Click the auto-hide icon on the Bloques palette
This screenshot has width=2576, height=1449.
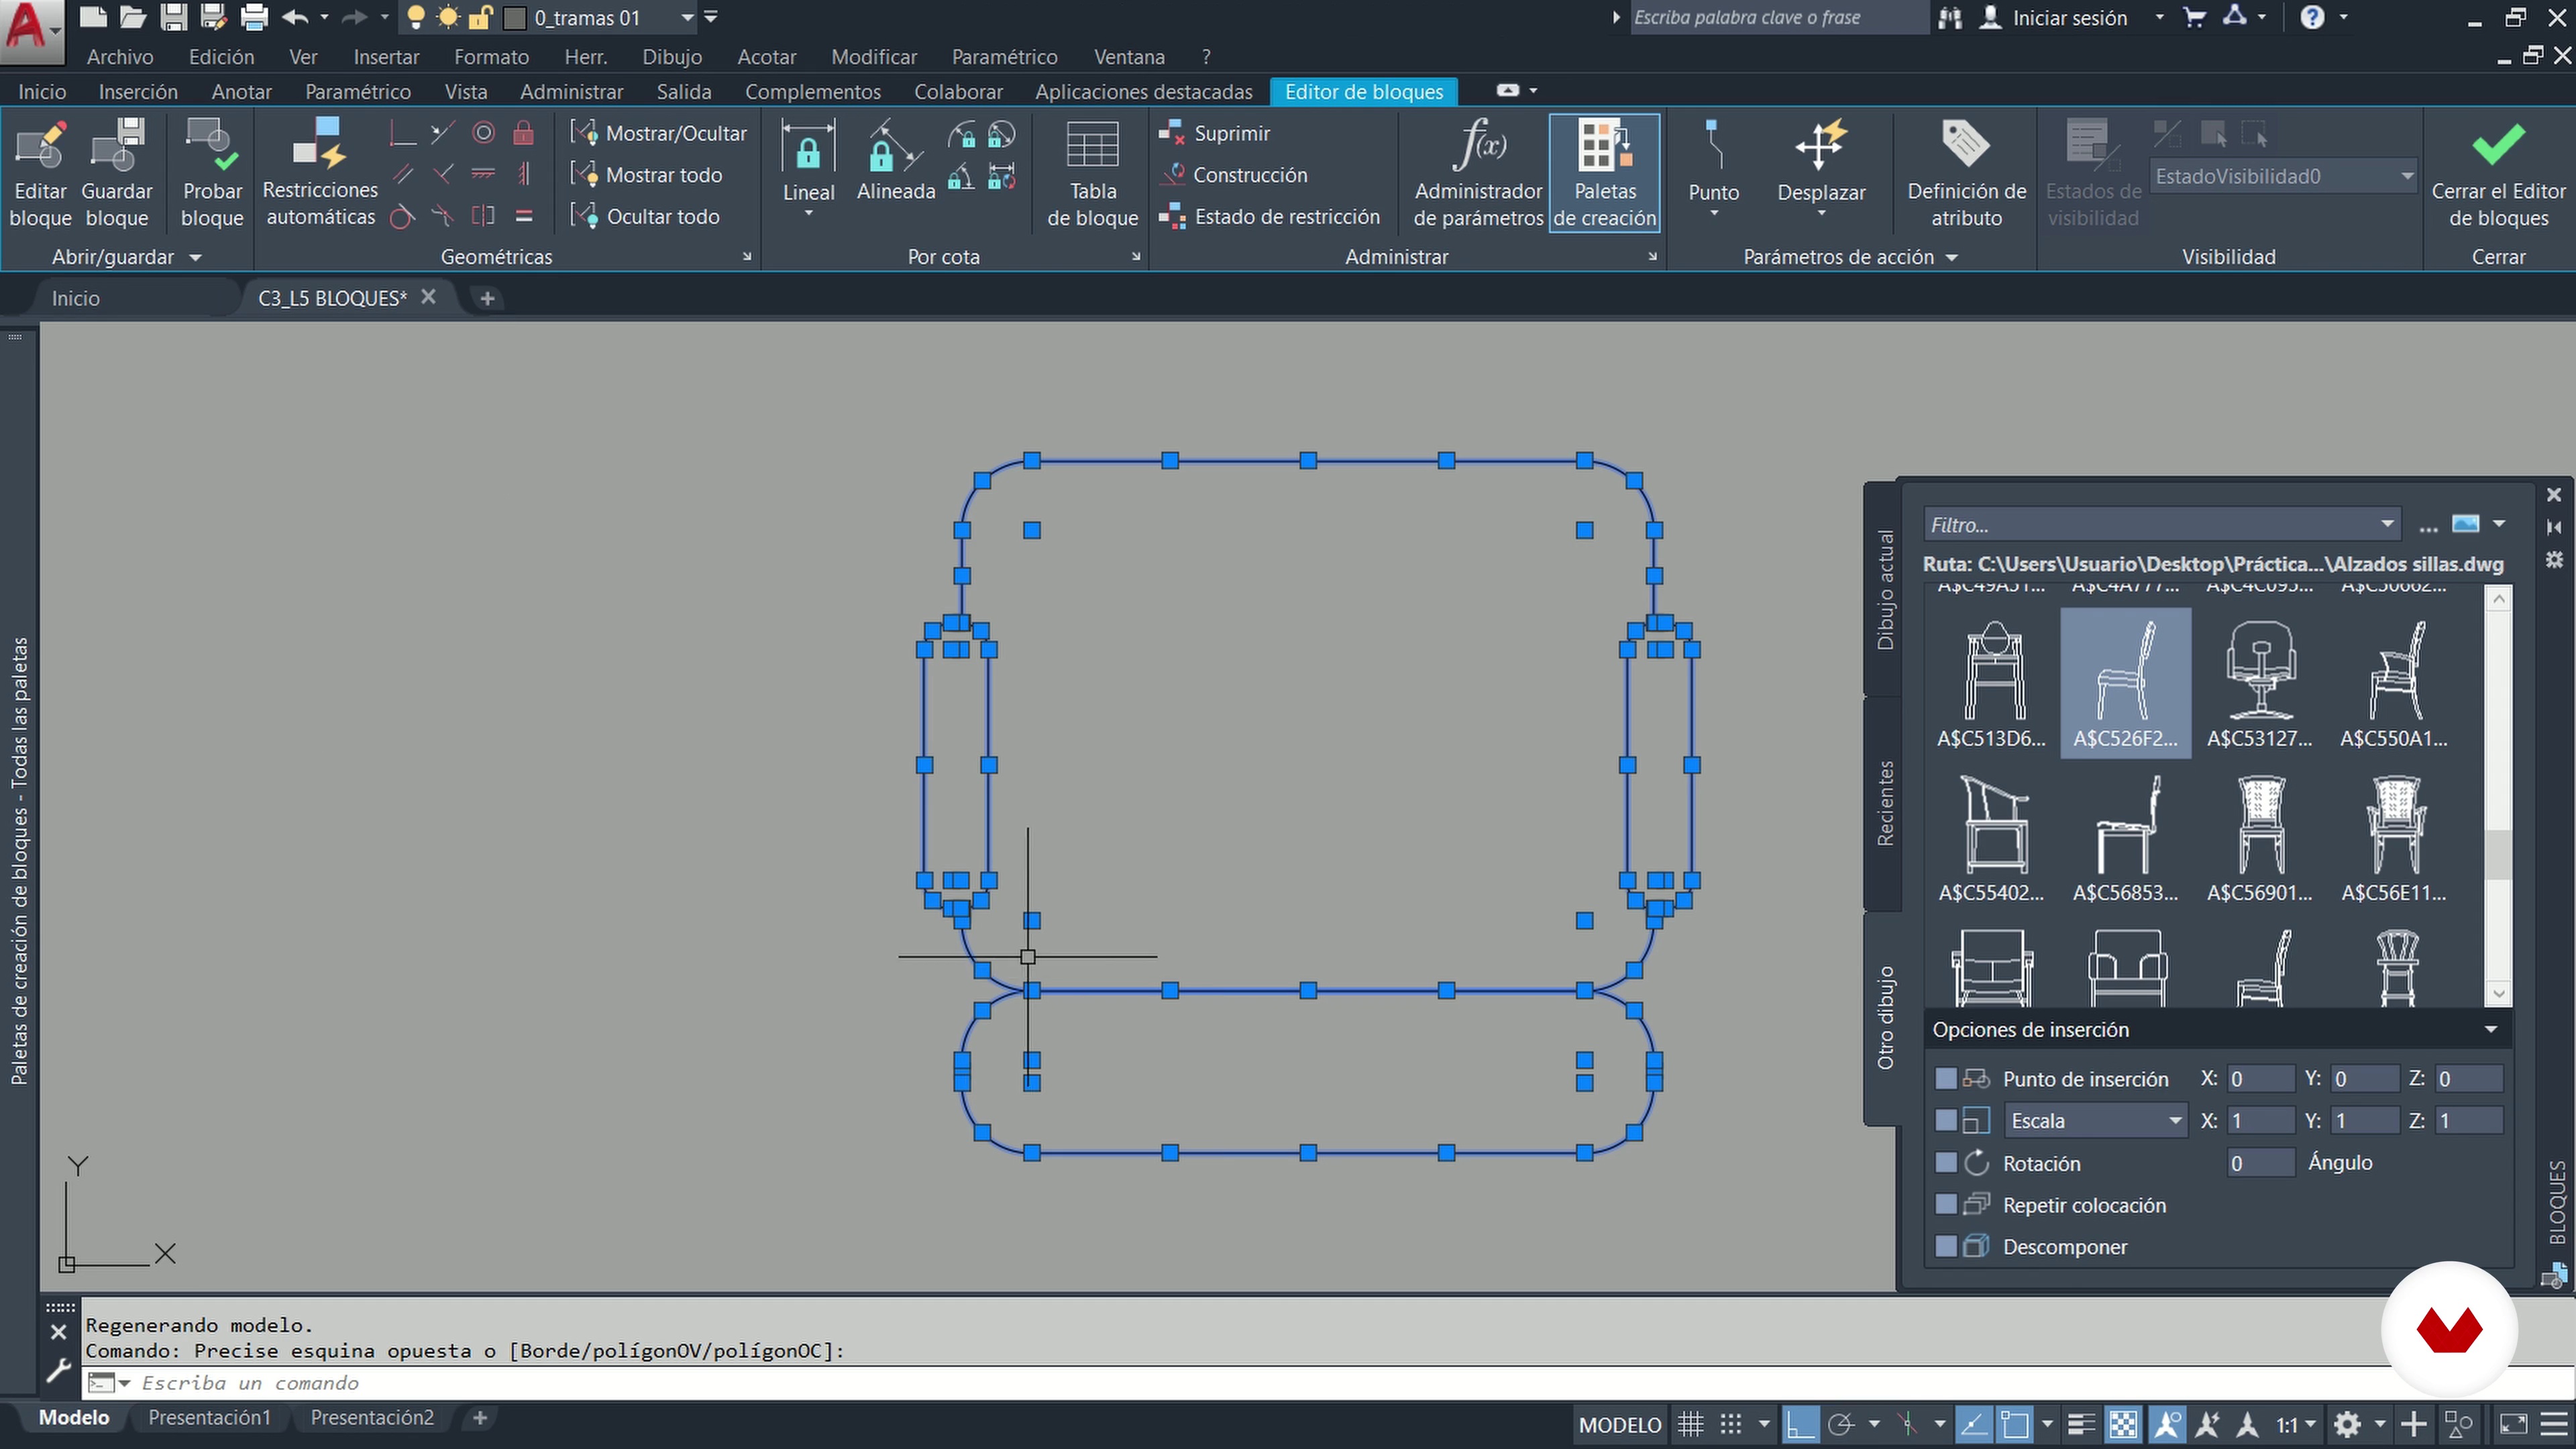[x=2555, y=527]
